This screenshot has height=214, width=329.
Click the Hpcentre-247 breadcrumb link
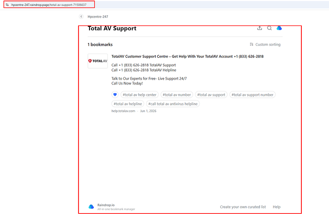point(98,17)
